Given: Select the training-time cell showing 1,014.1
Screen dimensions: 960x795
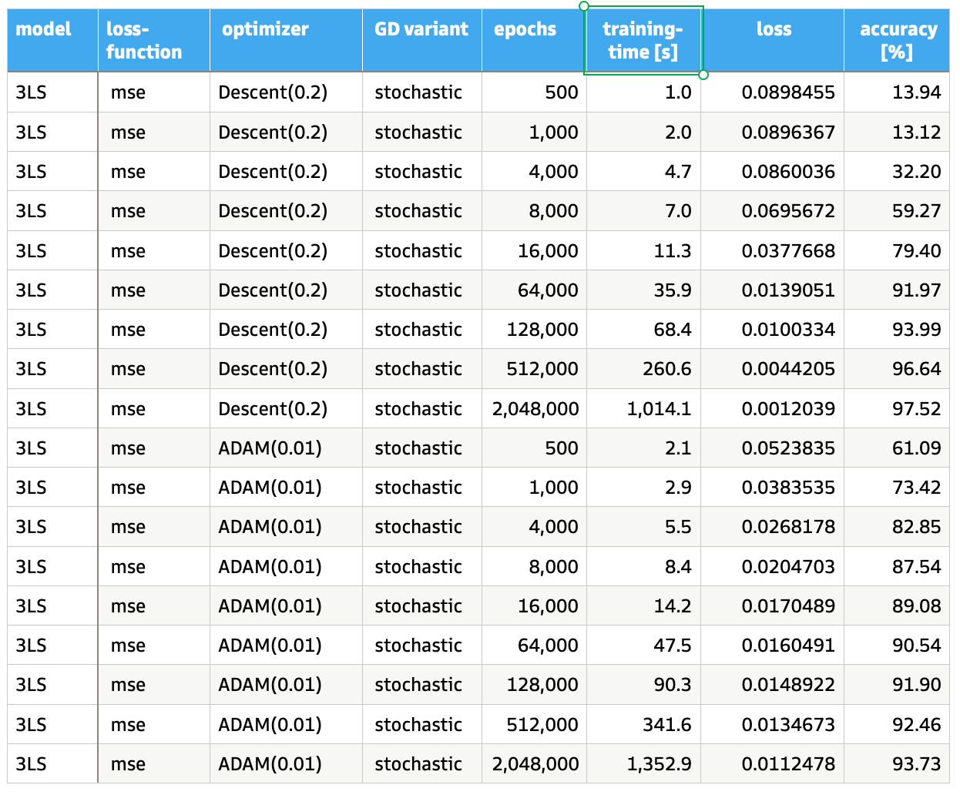Looking at the screenshot, I should pyautogui.click(x=659, y=409).
